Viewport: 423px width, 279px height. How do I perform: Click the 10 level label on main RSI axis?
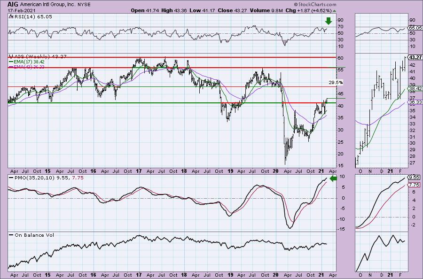pos(340,46)
